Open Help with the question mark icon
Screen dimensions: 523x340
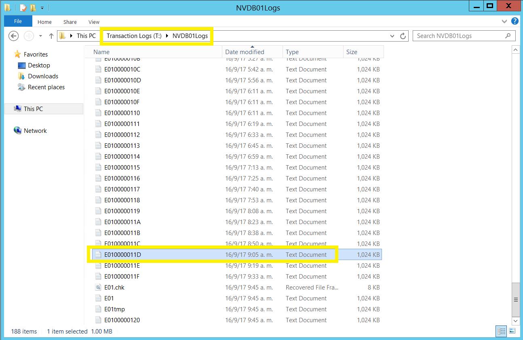[515, 21]
